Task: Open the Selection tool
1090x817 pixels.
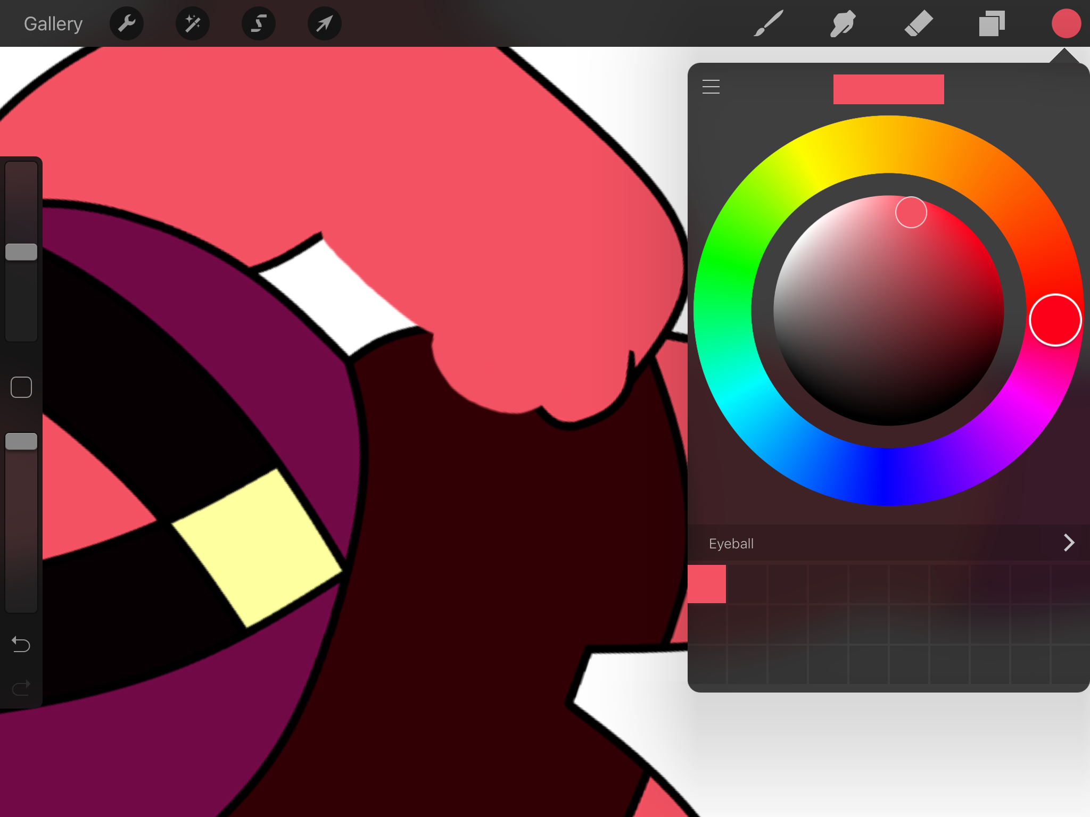Action: (259, 23)
